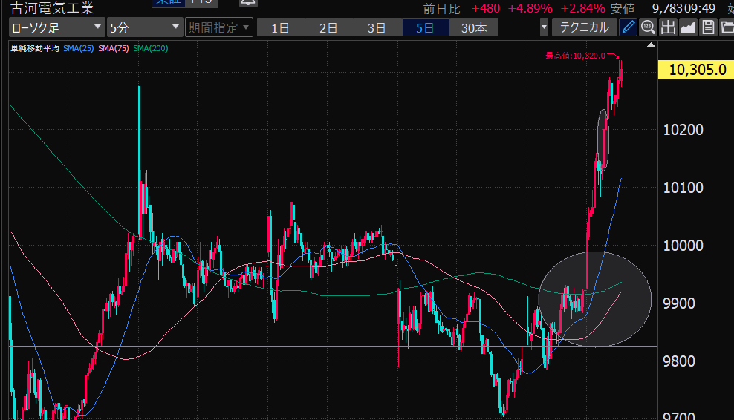Toggle the pencil drawing tool
Viewport: 734px width, 420px height.
[x=629, y=28]
